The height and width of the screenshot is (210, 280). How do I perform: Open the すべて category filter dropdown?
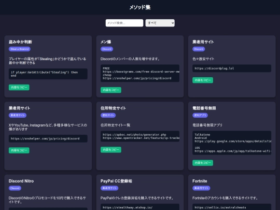160,23
